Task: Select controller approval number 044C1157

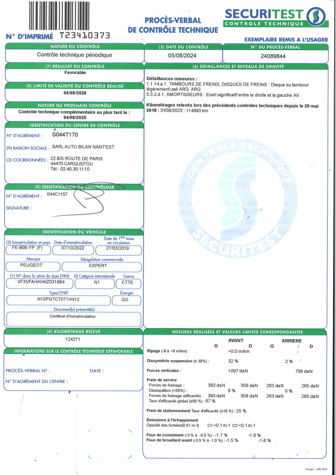Action: tap(57, 194)
